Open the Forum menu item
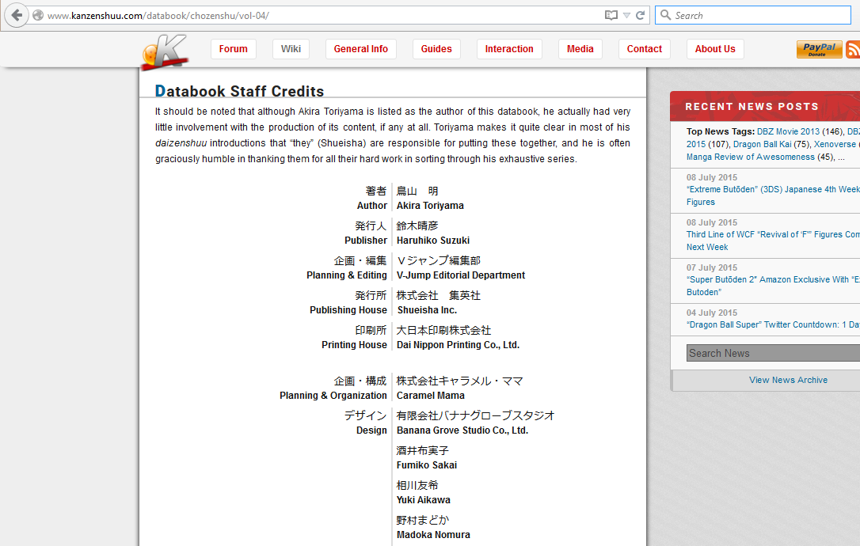The width and height of the screenshot is (860, 546). (233, 49)
